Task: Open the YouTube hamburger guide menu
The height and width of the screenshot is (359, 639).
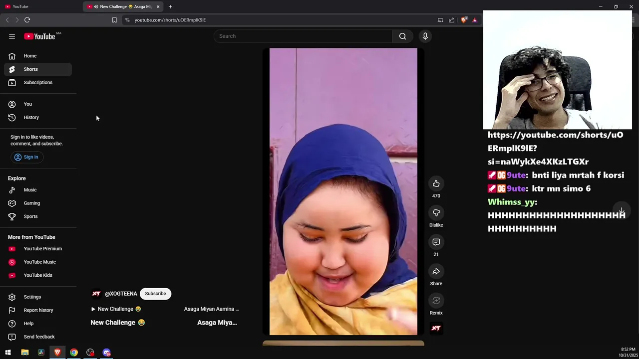Action: (12, 36)
